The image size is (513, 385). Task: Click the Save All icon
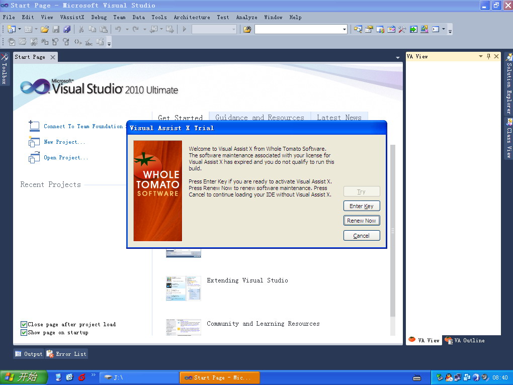(x=67, y=30)
